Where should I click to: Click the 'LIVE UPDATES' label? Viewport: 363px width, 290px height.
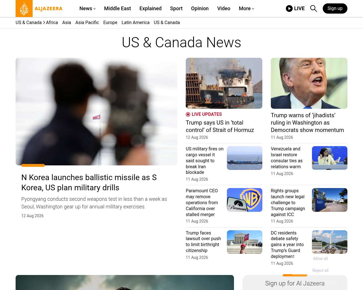[x=207, y=114]
